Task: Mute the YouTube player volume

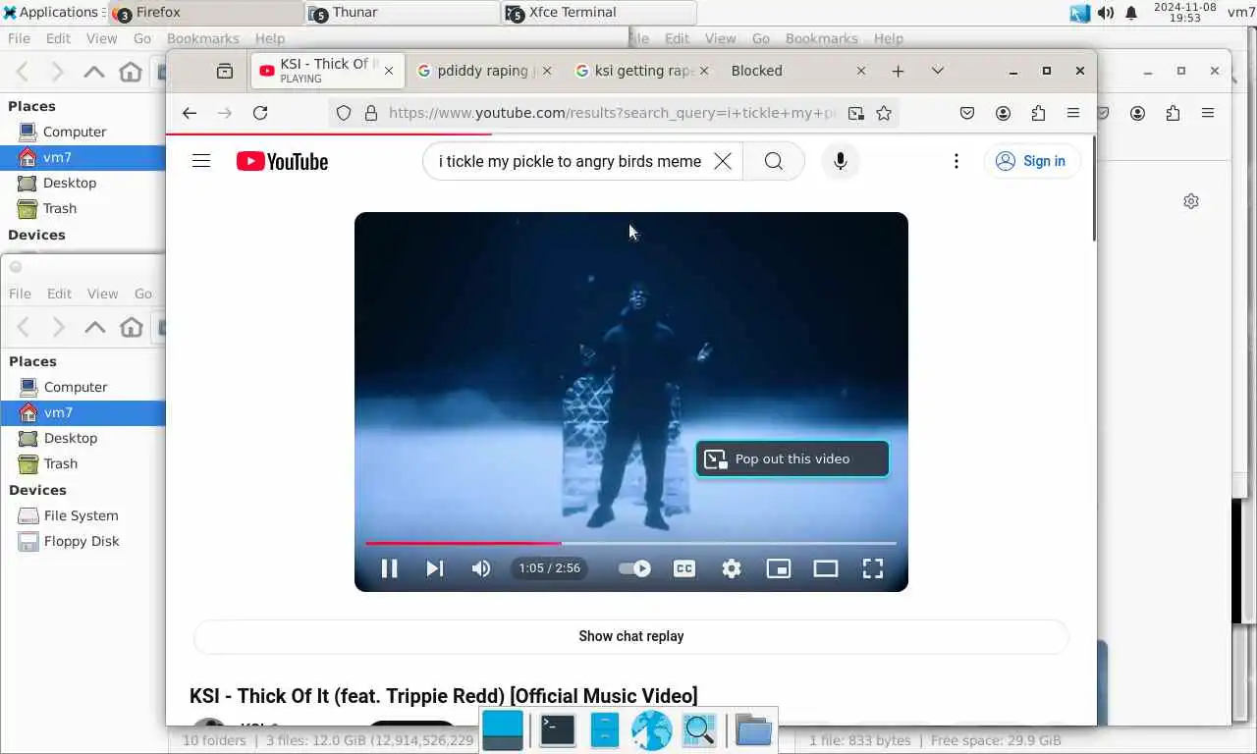Action: [x=481, y=568]
